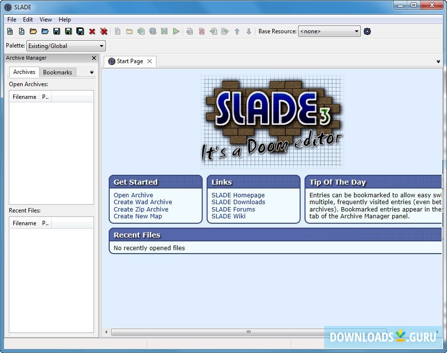Click Filename column header in Recent Files list
447x353 pixels.
pyautogui.click(x=24, y=223)
